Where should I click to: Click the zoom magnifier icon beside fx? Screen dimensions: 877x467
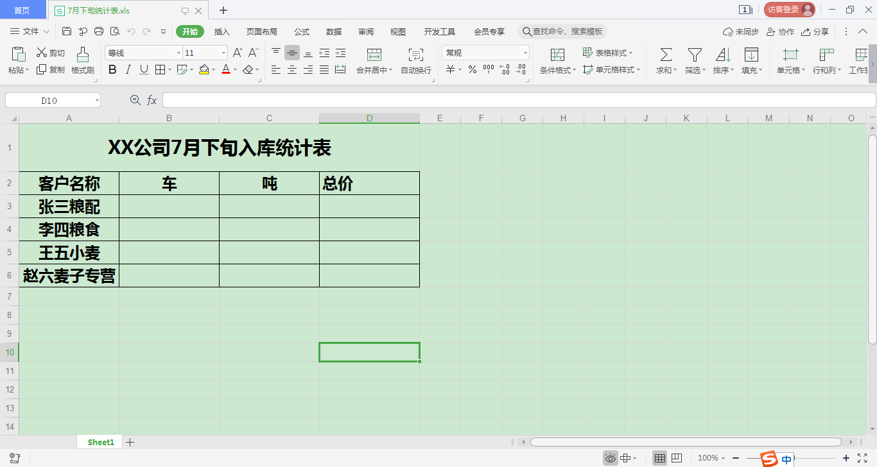[135, 100]
